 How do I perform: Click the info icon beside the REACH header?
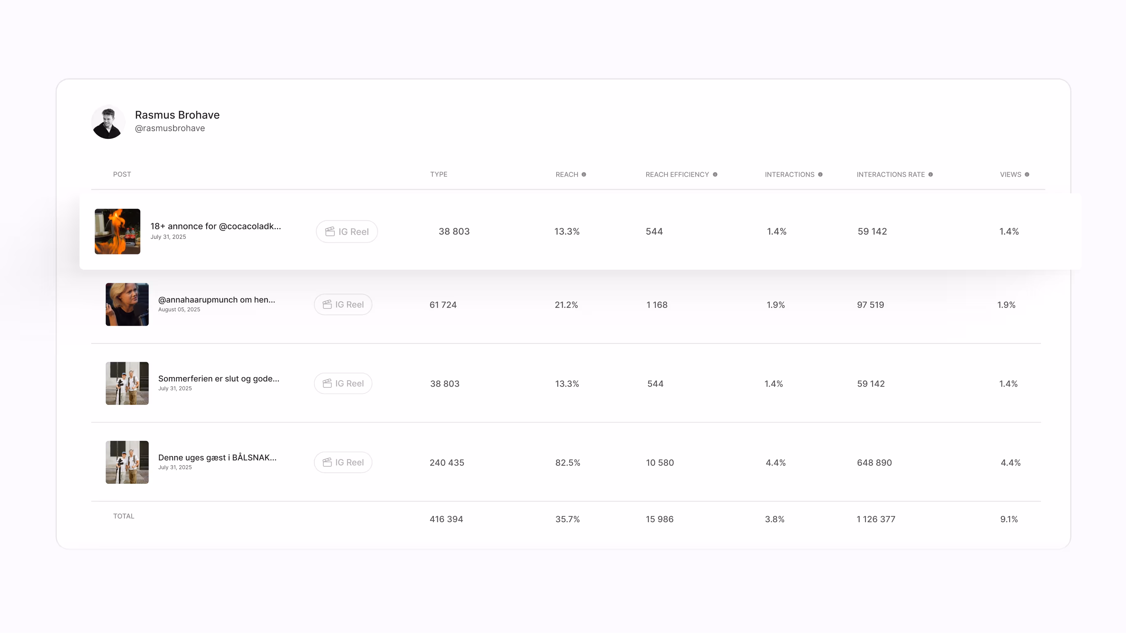tap(585, 174)
